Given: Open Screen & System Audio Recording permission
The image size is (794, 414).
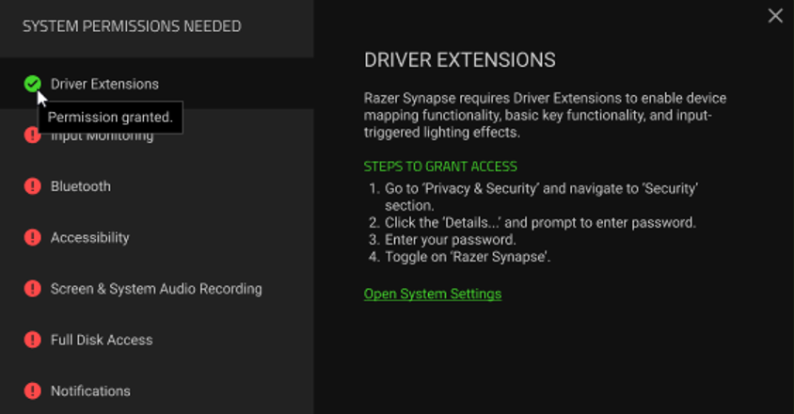Looking at the screenshot, I should point(156,289).
